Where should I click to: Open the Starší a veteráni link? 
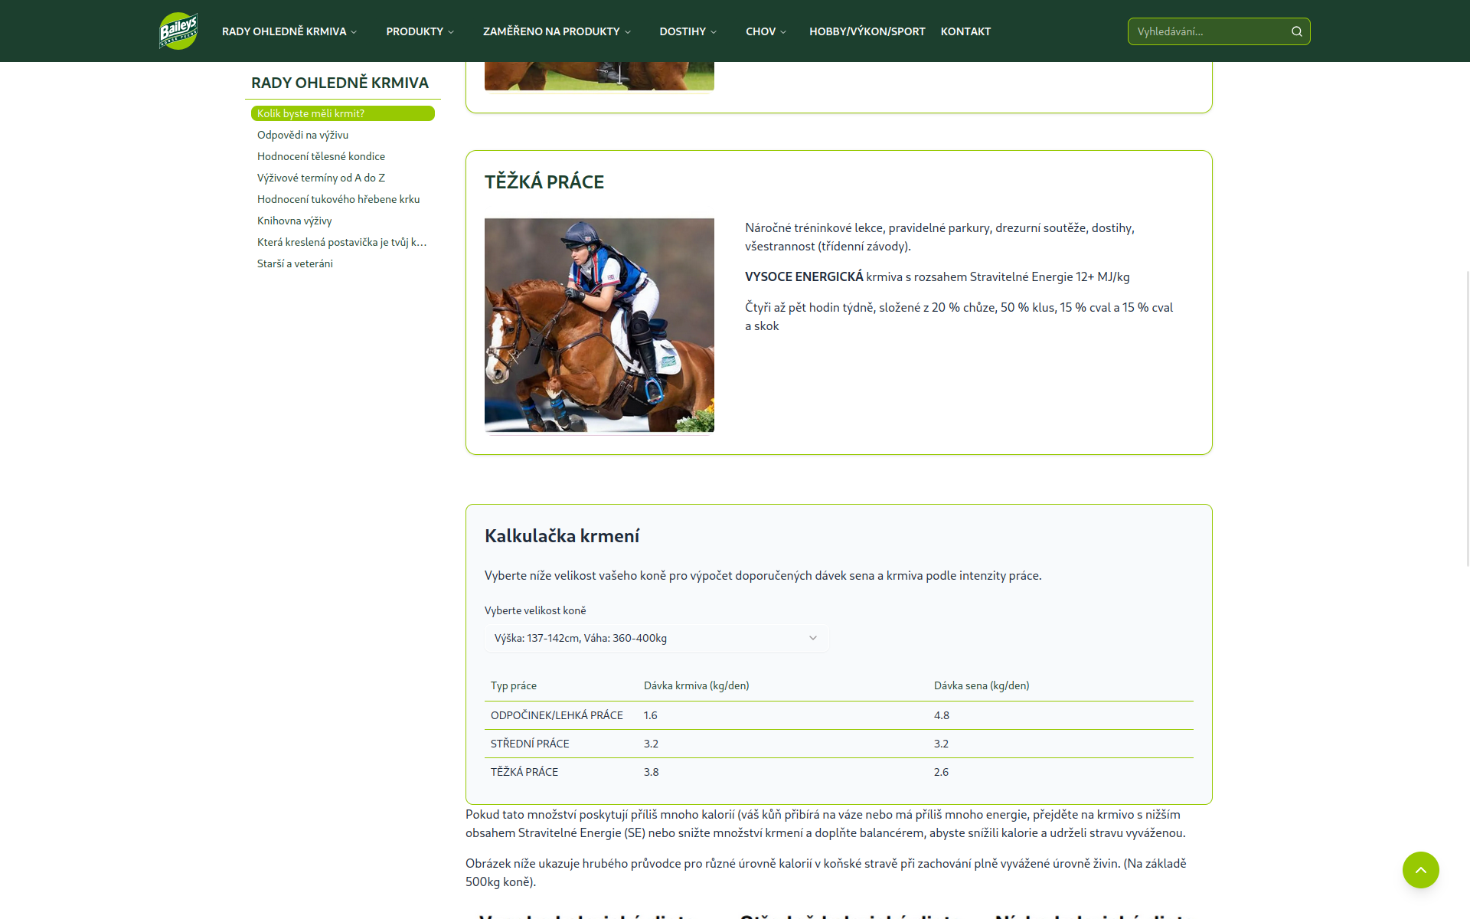[x=295, y=263]
